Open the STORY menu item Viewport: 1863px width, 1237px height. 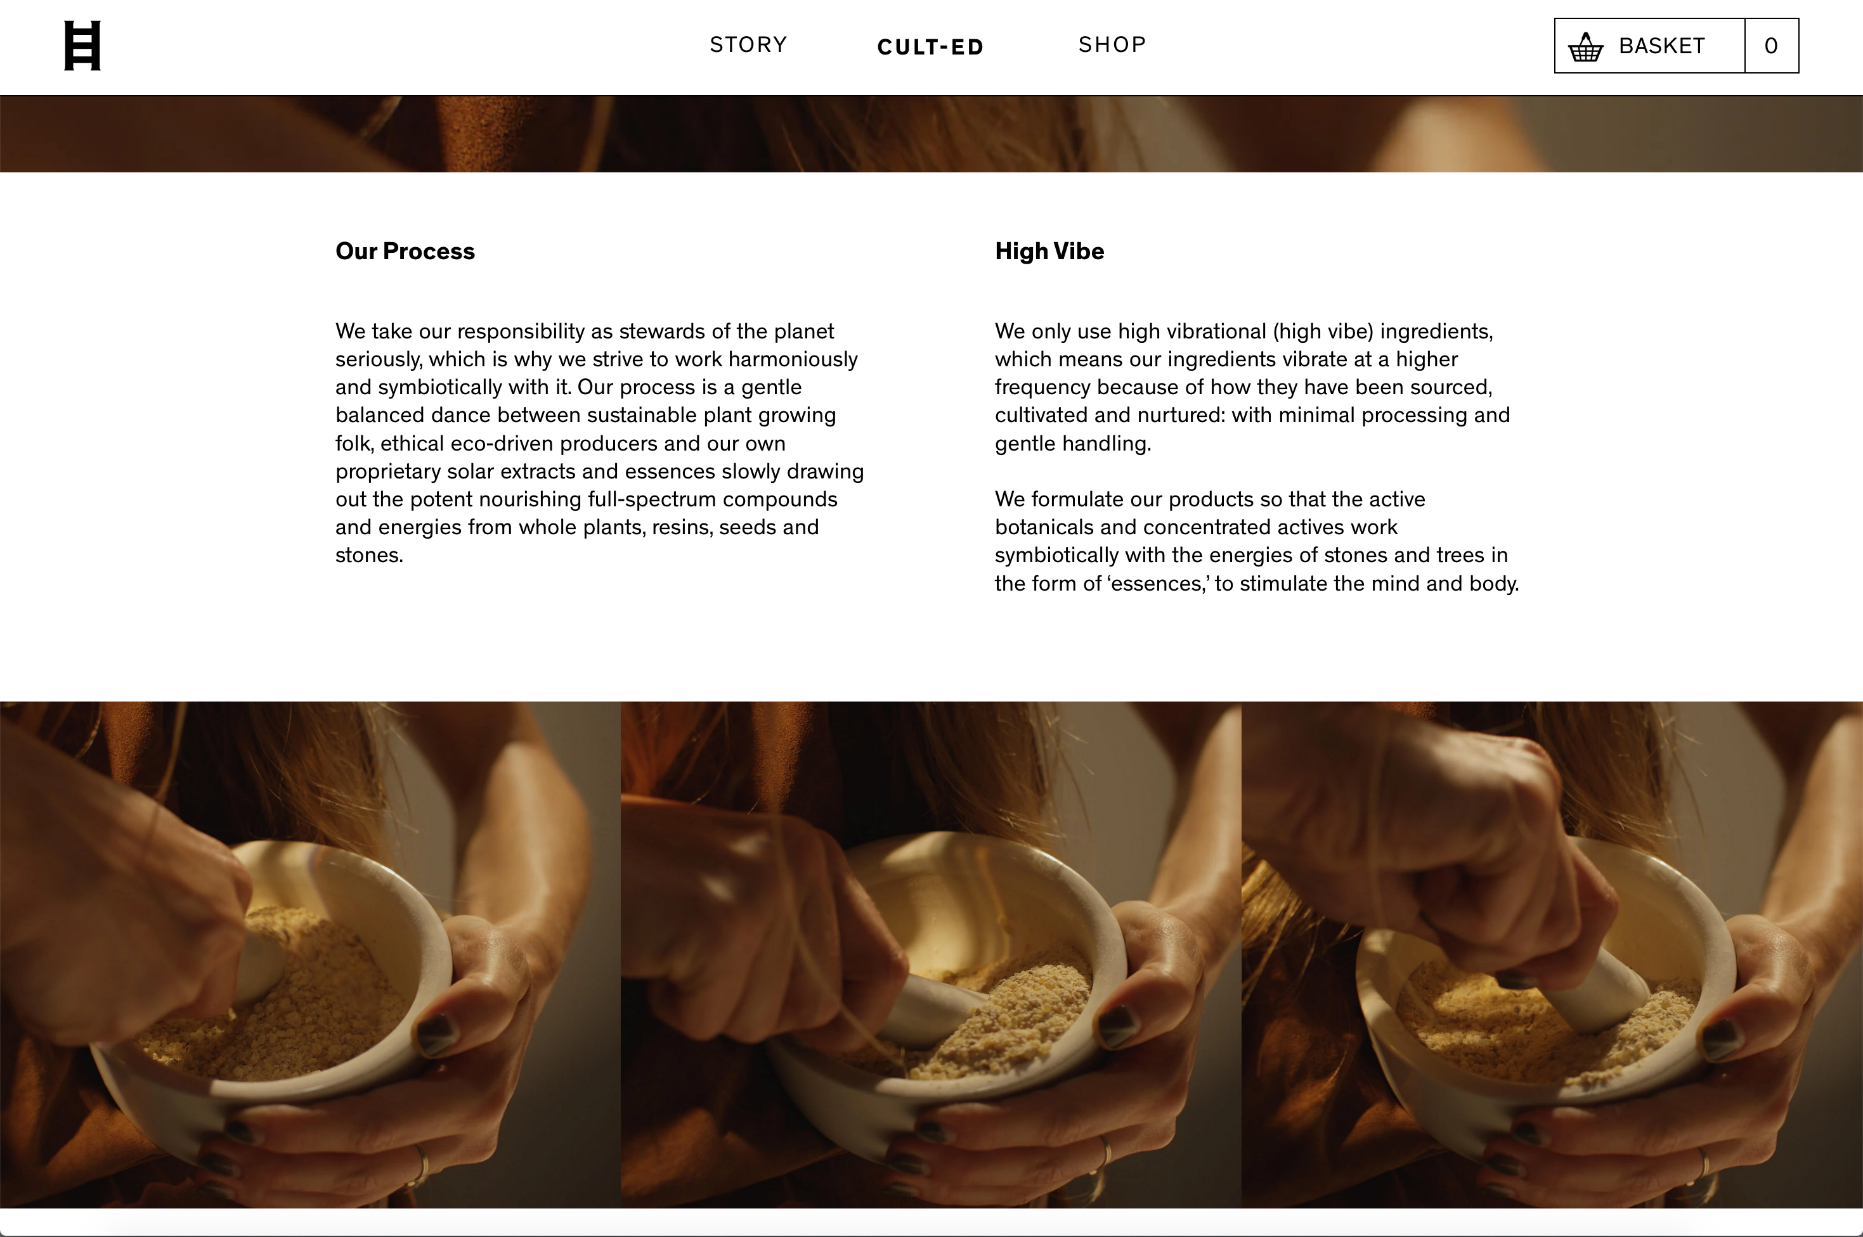(x=748, y=45)
